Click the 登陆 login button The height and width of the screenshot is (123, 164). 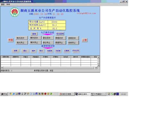pos(34,34)
